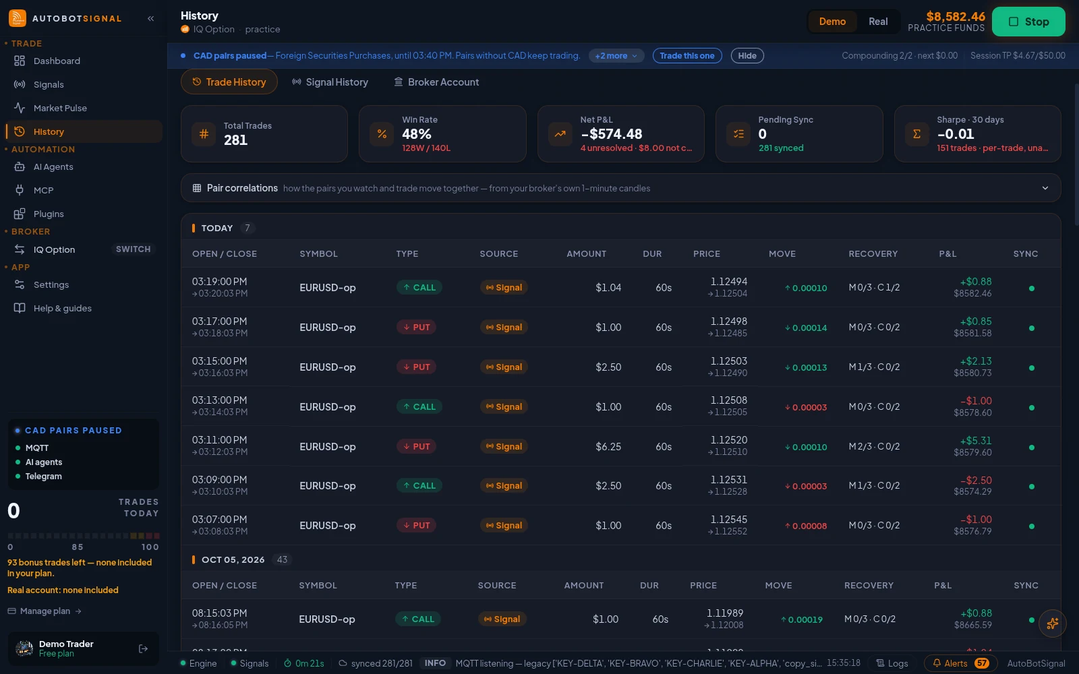Click the Help & guides book icon
Viewport: 1079px width, 674px height.
pyautogui.click(x=20, y=308)
